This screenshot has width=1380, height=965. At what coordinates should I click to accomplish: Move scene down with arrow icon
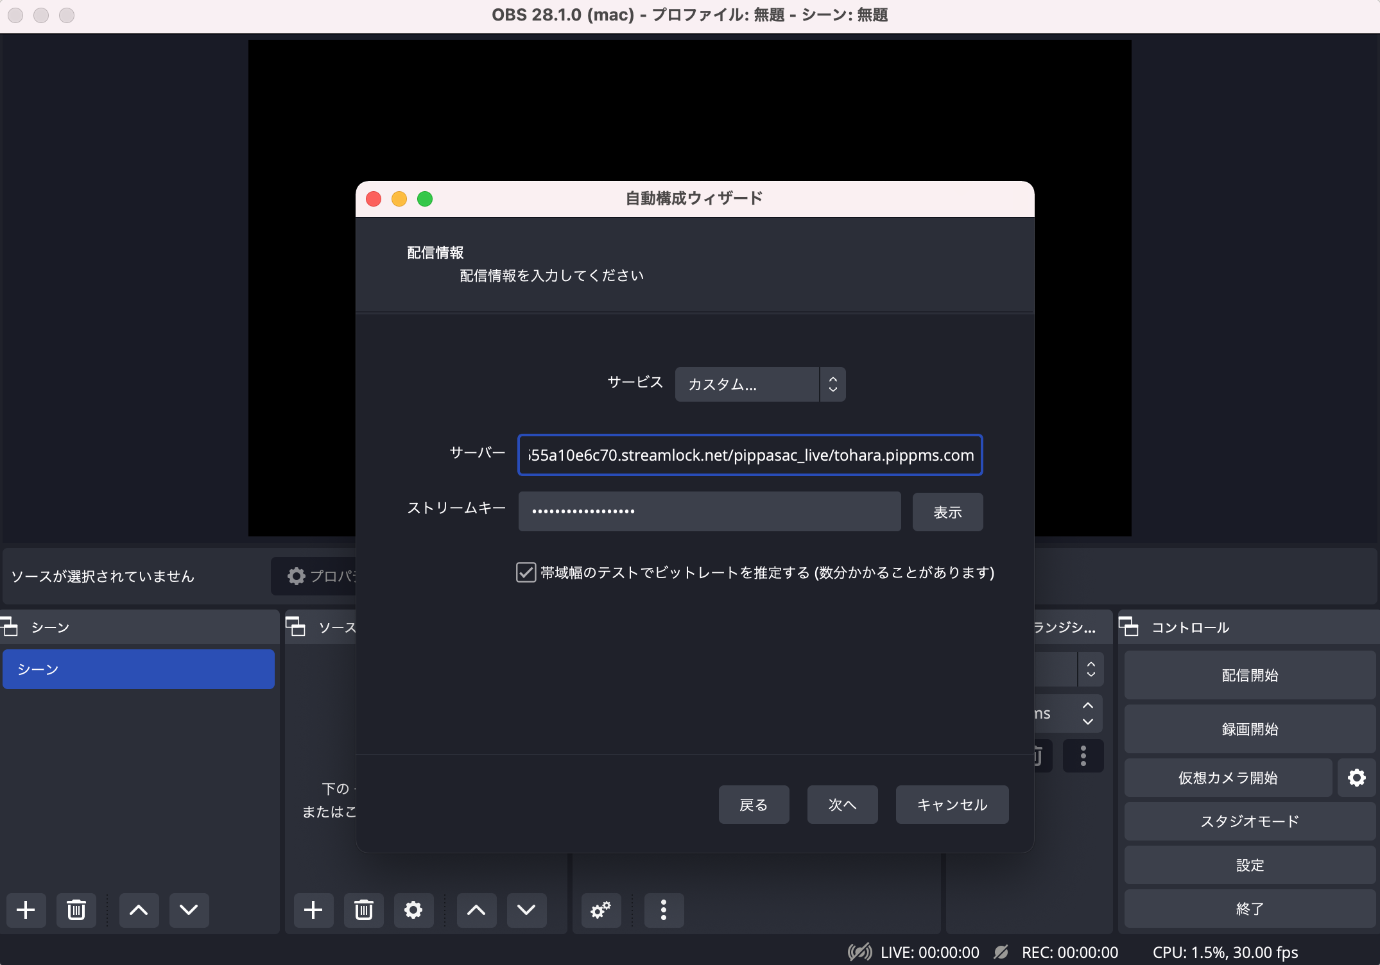(189, 910)
